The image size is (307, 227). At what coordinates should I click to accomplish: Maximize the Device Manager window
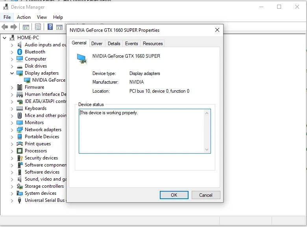pos(279,7)
